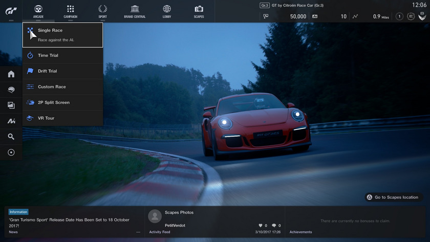Open the Livery Editor palette icon

point(11,90)
